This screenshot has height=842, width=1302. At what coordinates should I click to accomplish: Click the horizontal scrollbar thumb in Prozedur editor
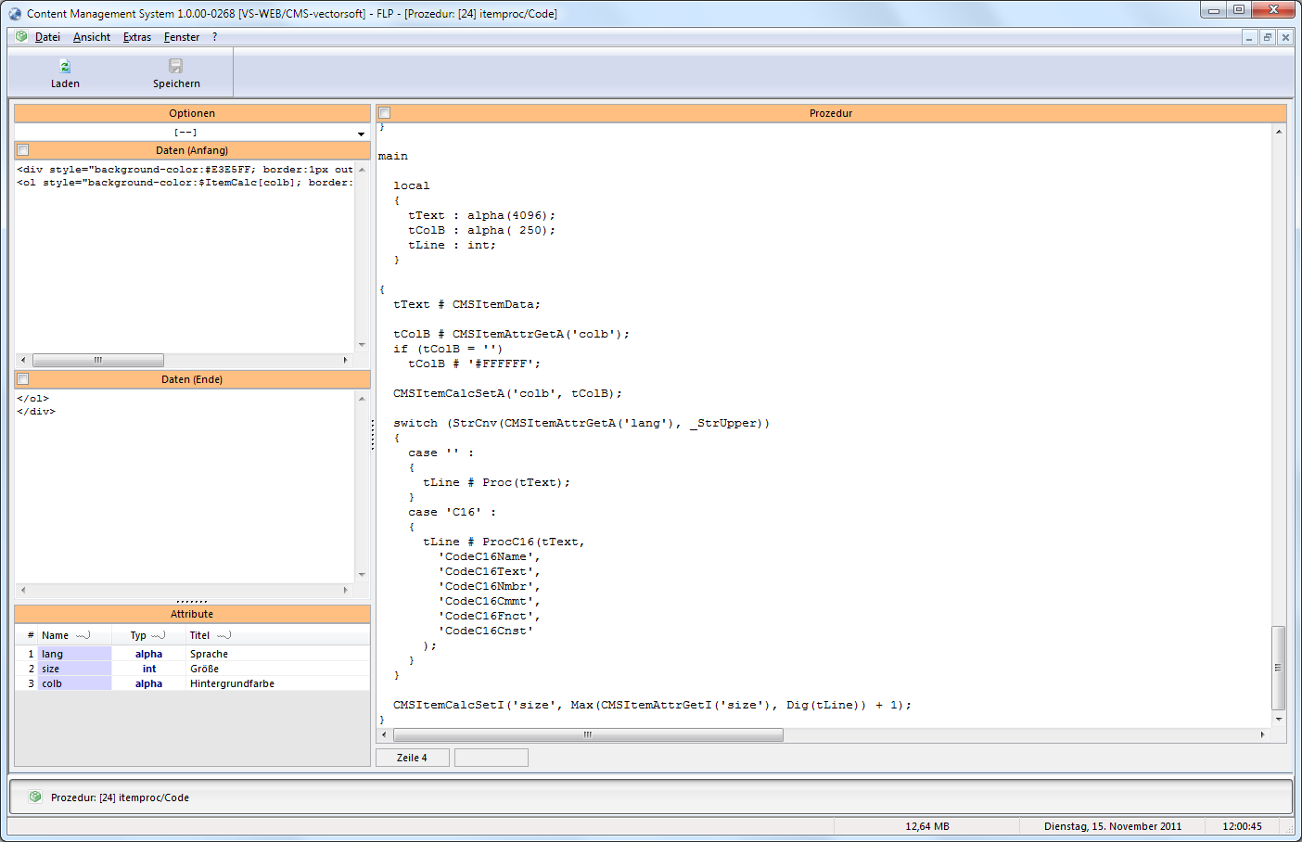pos(588,735)
